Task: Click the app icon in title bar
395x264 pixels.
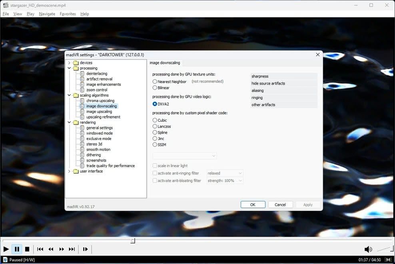Action: [x=6, y=5]
